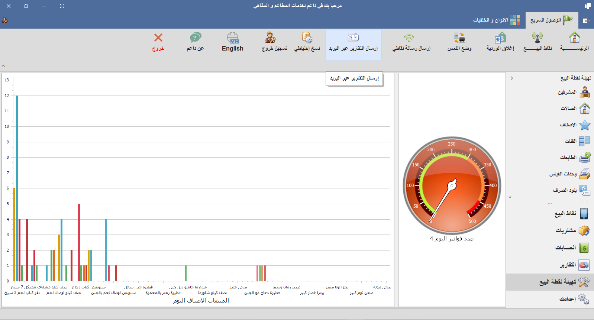The image size is (594, 320).
Task: Collapse the تهيئة نقطة البيع side panel arrow
Action: (x=512, y=78)
